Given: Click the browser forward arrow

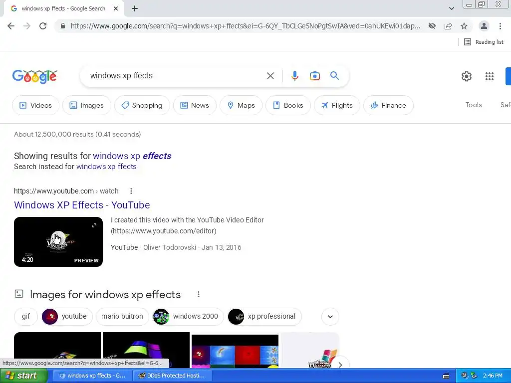Looking at the screenshot, I should (x=27, y=26).
